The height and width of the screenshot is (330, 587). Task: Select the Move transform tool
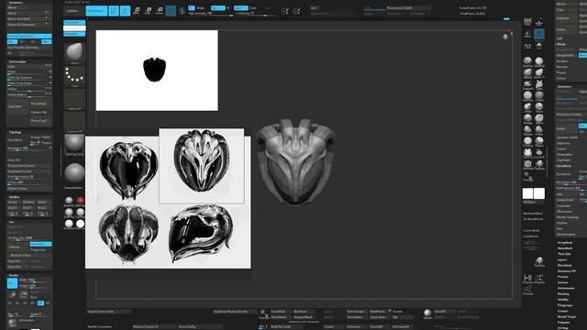(137, 11)
